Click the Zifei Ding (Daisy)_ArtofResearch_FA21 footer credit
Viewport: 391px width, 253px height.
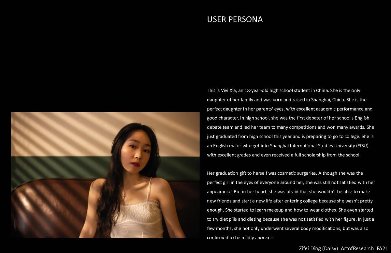[x=343, y=248]
